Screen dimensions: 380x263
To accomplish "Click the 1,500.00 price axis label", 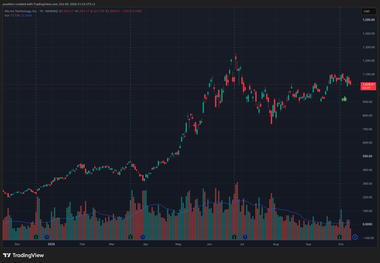I will tap(368, 20).
